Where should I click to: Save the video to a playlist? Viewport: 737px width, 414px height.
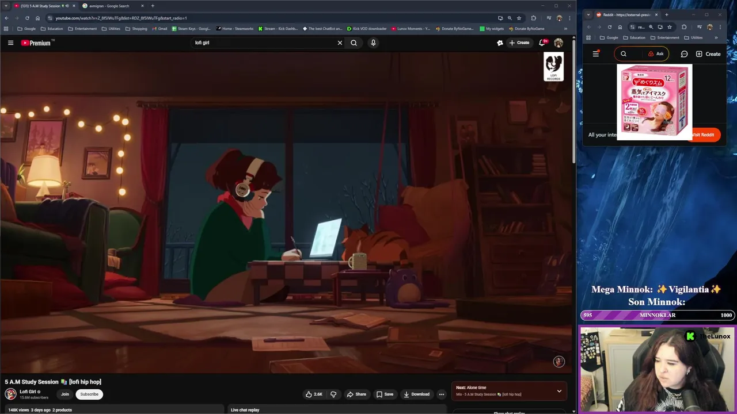pyautogui.click(x=385, y=394)
